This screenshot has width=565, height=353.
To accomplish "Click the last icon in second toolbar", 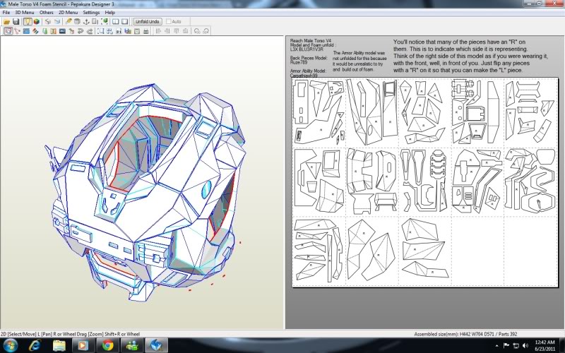I will [206, 31].
